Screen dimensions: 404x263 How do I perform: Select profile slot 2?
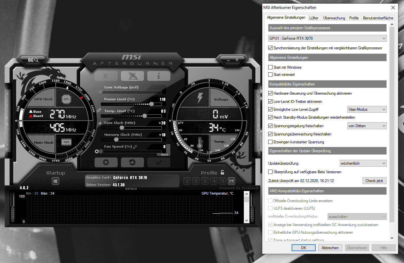196,181
